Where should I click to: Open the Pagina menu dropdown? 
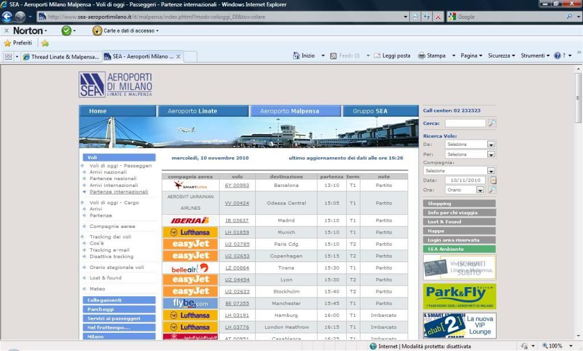click(x=471, y=55)
